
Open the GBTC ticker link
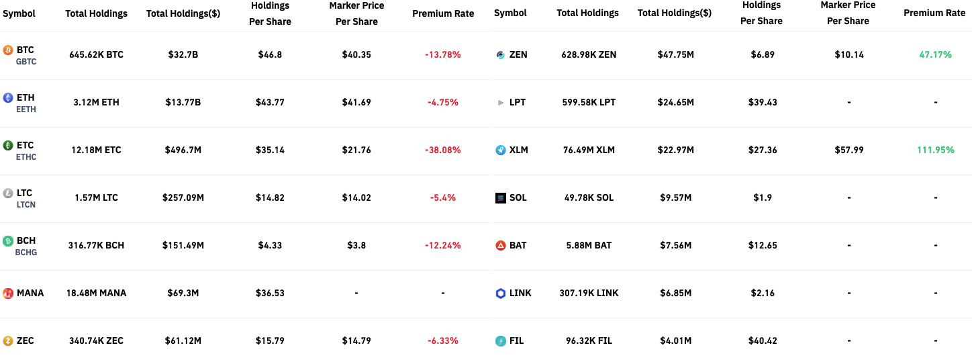26,62
